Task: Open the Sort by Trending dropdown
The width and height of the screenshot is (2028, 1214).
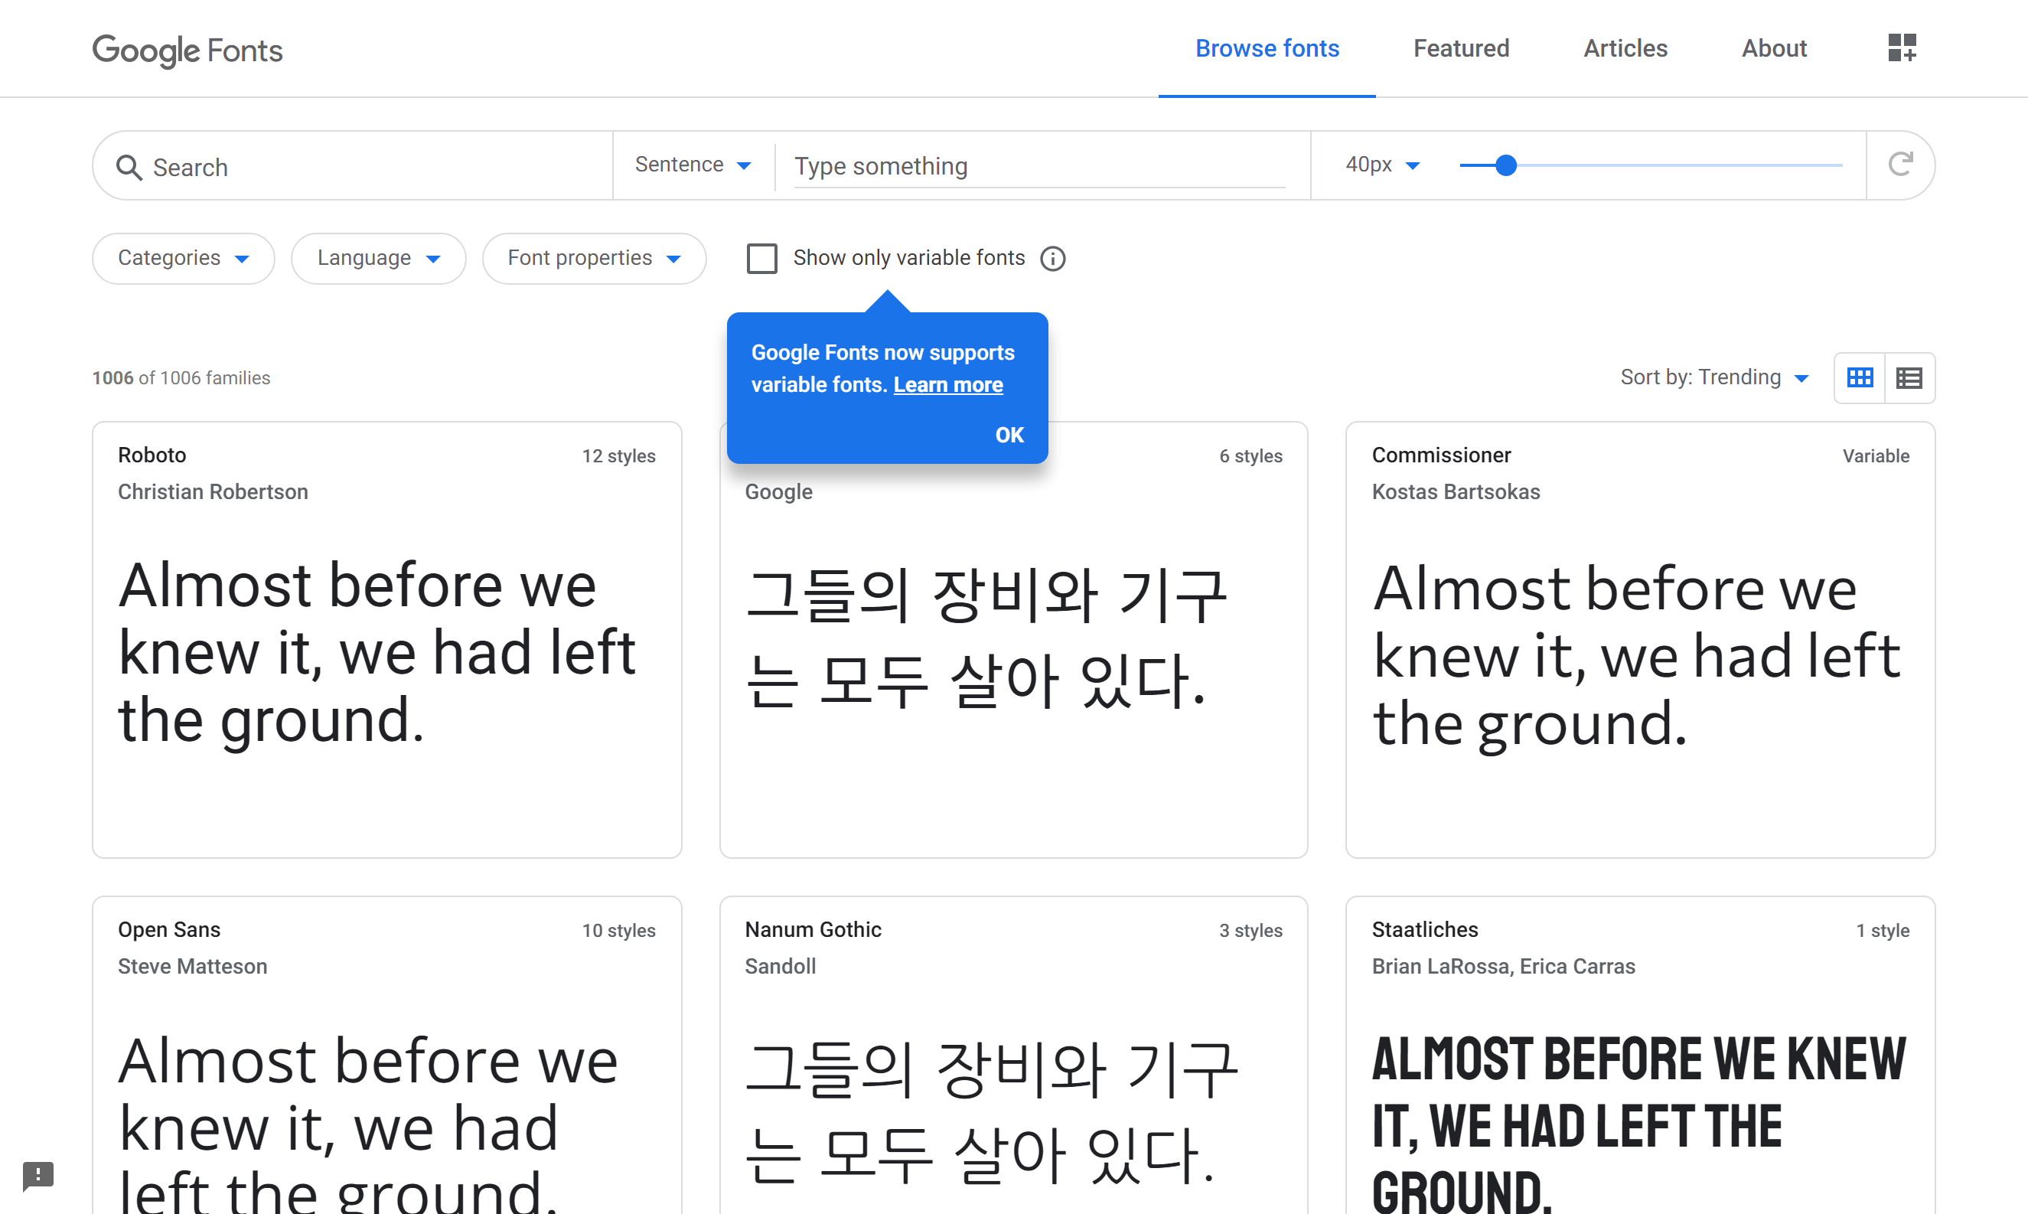Action: pos(1714,377)
